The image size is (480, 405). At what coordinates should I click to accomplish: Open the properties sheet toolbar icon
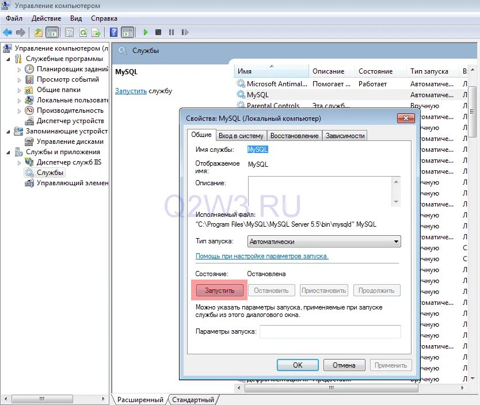click(x=69, y=32)
